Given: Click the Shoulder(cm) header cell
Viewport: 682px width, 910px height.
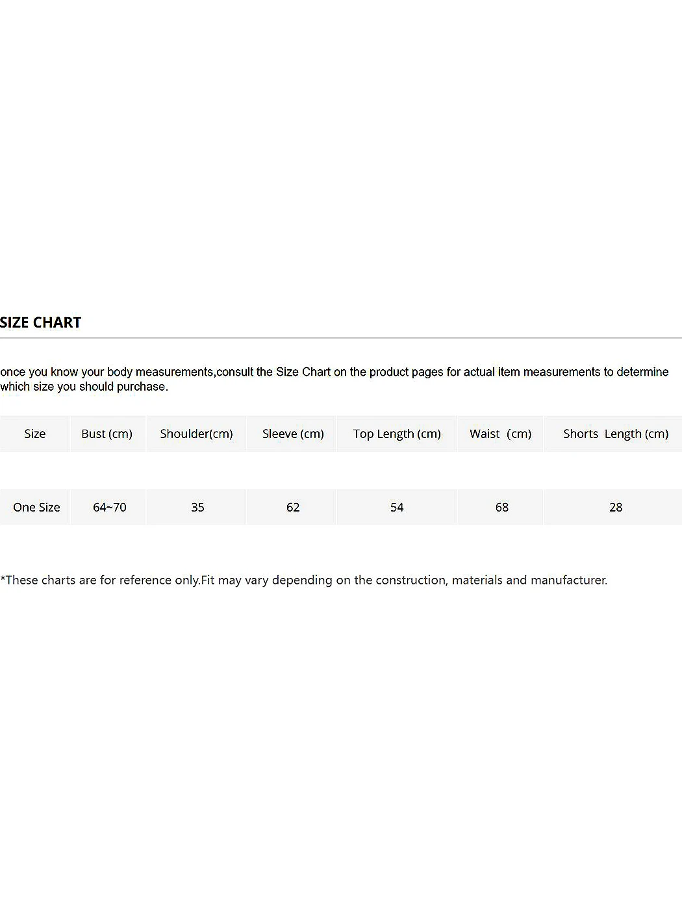Looking at the screenshot, I should [196, 434].
